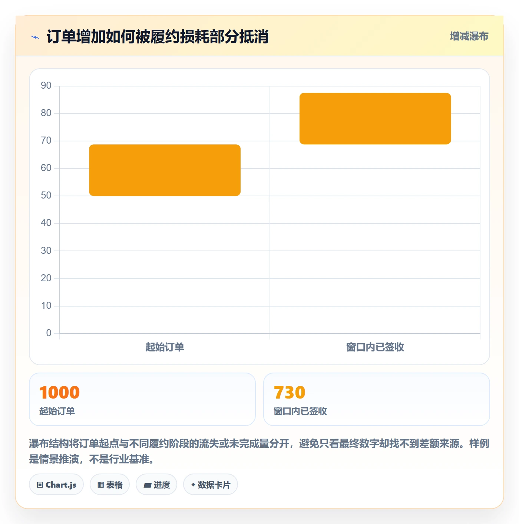The image size is (519, 524).
Task: Click the orange 窗口内已签收 waterfall bar
Action: [375, 118]
